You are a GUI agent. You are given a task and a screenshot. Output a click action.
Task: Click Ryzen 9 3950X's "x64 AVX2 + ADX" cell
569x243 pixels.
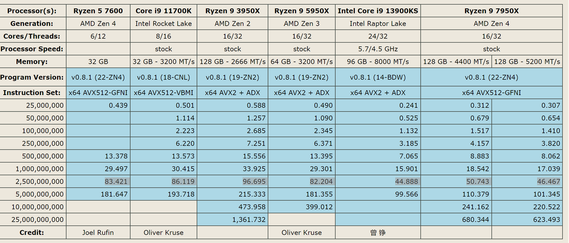pos(232,92)
